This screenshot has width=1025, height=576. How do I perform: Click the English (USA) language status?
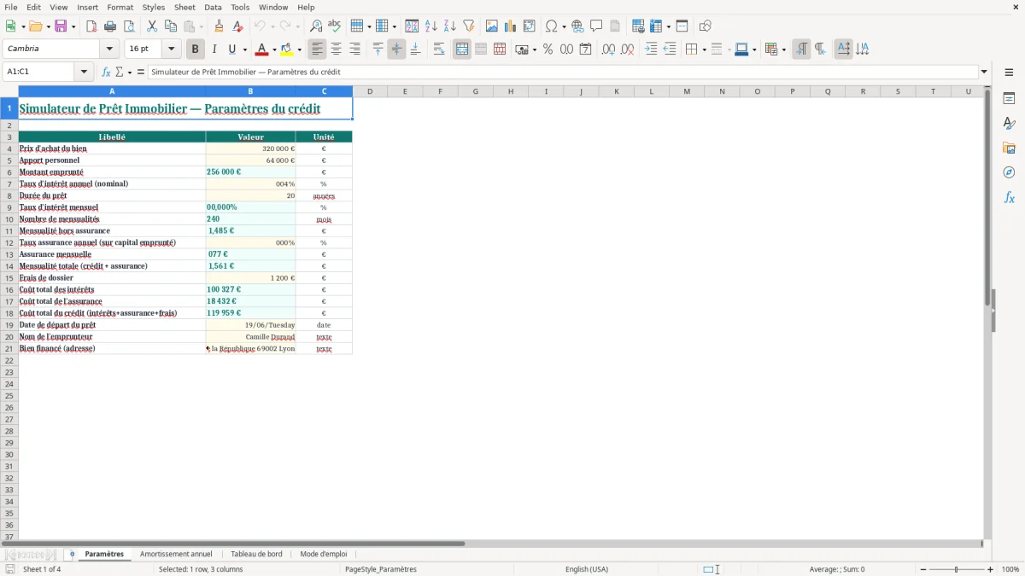click(587, 569)
